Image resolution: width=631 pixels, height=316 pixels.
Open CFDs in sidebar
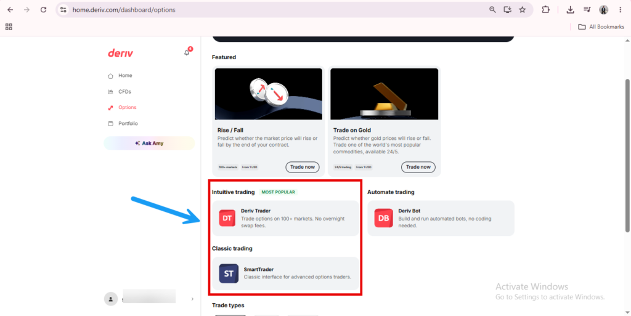pyautogui.click(x=124, y=92)
